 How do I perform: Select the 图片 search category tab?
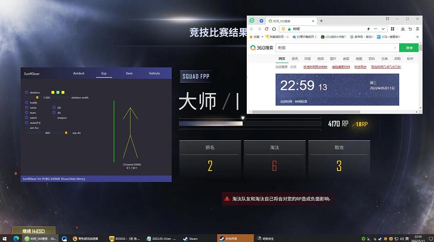tap(333, 59)
